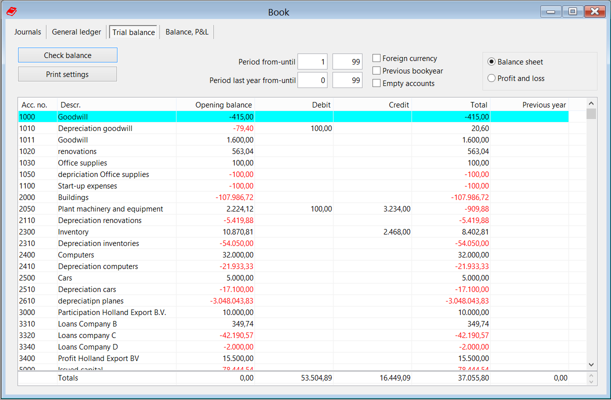Select the Cars account row
The width and height of the screenshot is (611, 400).
293,278
